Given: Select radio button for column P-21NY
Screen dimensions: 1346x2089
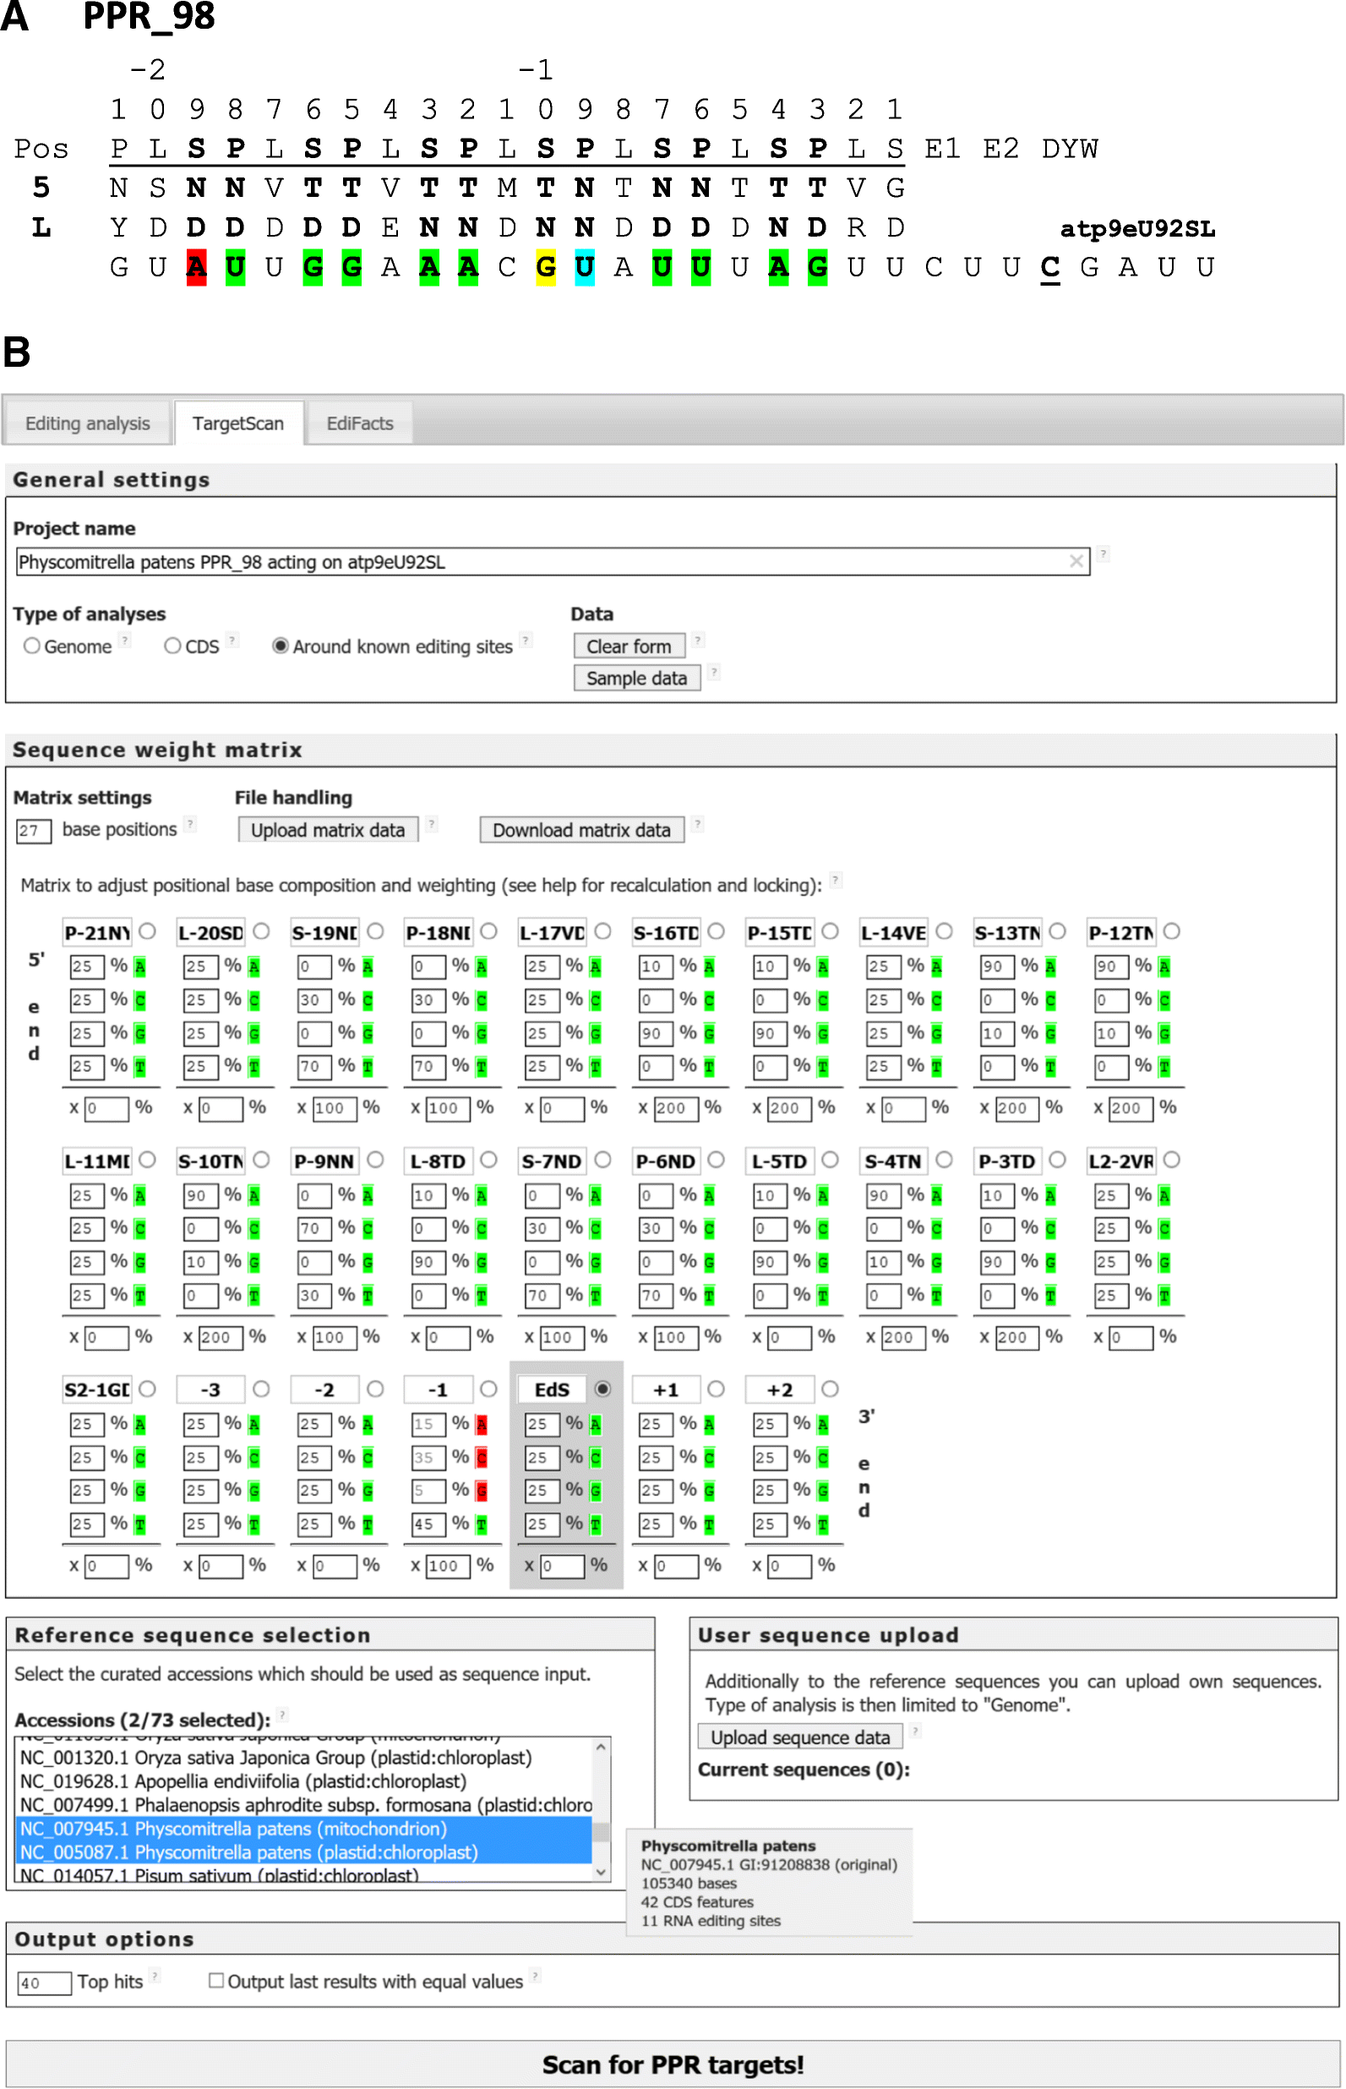Looking at the screenshot, I should 148,932.
